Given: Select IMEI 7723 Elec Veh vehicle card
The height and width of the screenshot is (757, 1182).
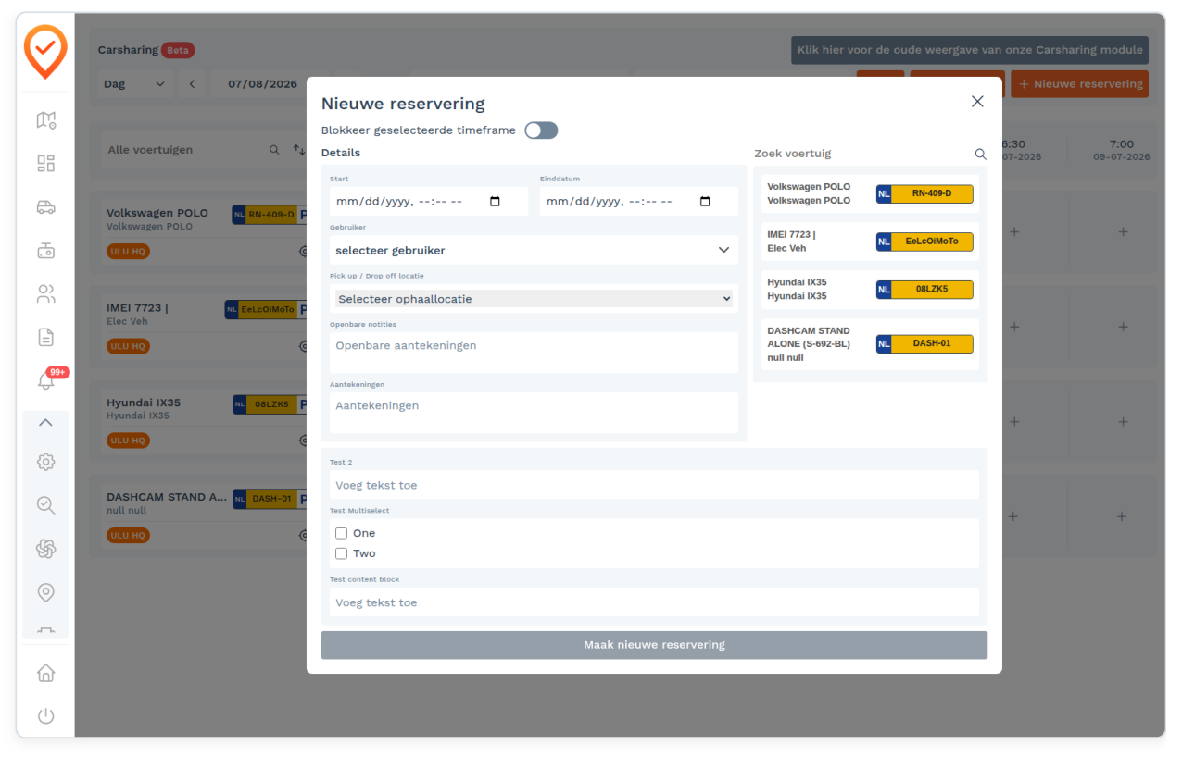Looking at the screenshot, I should click(870, 242).
